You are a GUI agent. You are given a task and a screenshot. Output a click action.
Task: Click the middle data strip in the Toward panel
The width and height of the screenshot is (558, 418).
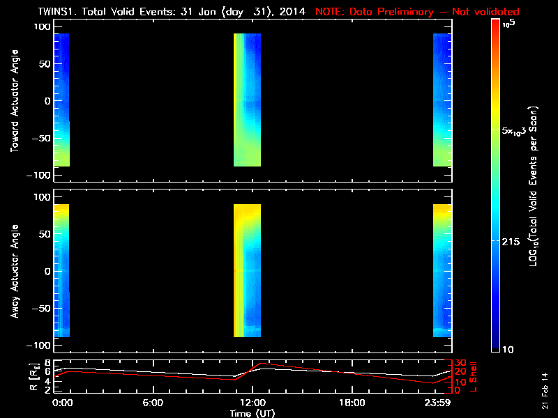(247, 100)
